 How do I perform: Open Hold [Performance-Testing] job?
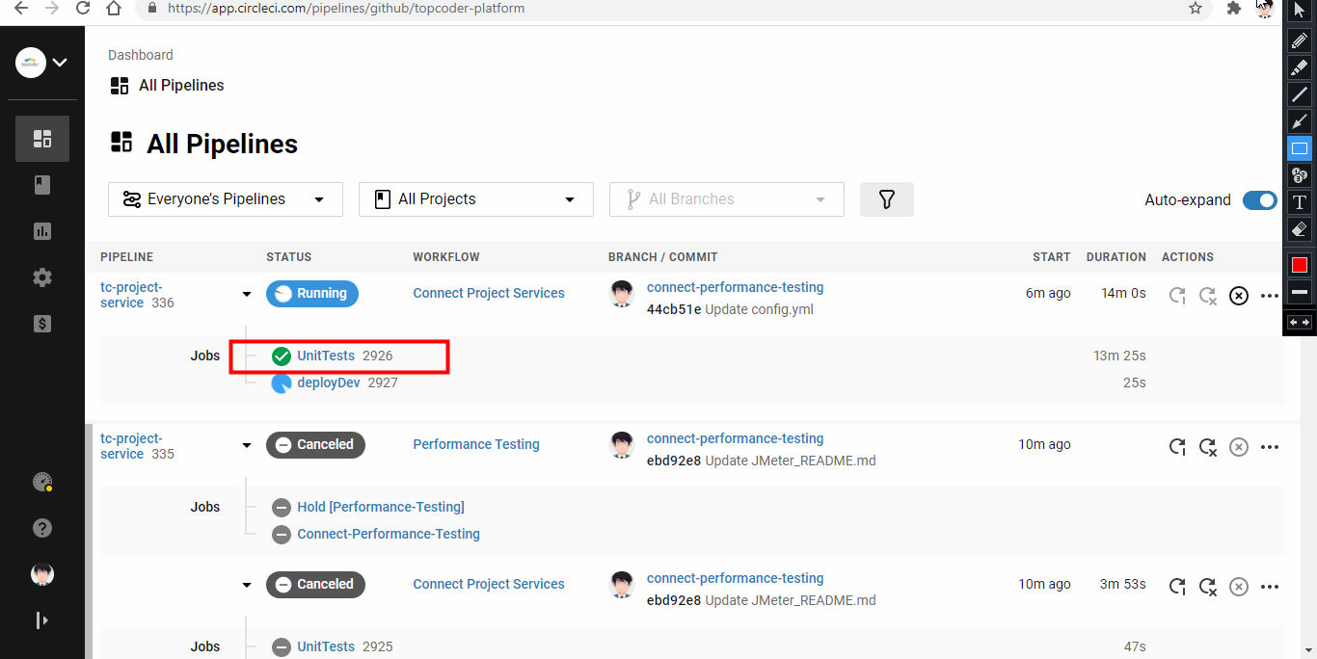[381, 507]
